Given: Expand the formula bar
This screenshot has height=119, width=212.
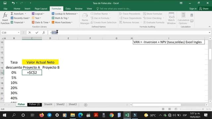Looking at the screenshot, I should [209, 32].
